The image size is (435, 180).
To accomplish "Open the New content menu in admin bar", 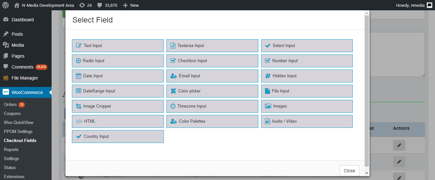I will (131, 5).
